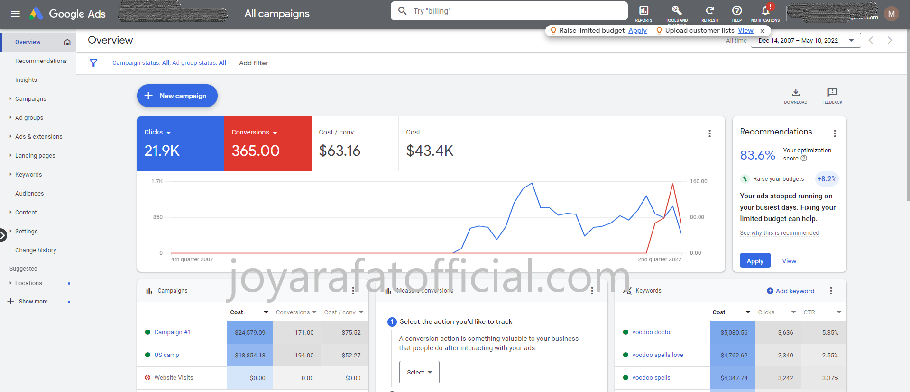Viewport: 910px width, 392px height.
Task: Go to next date range arrow
Action: [x=890, y=41]
